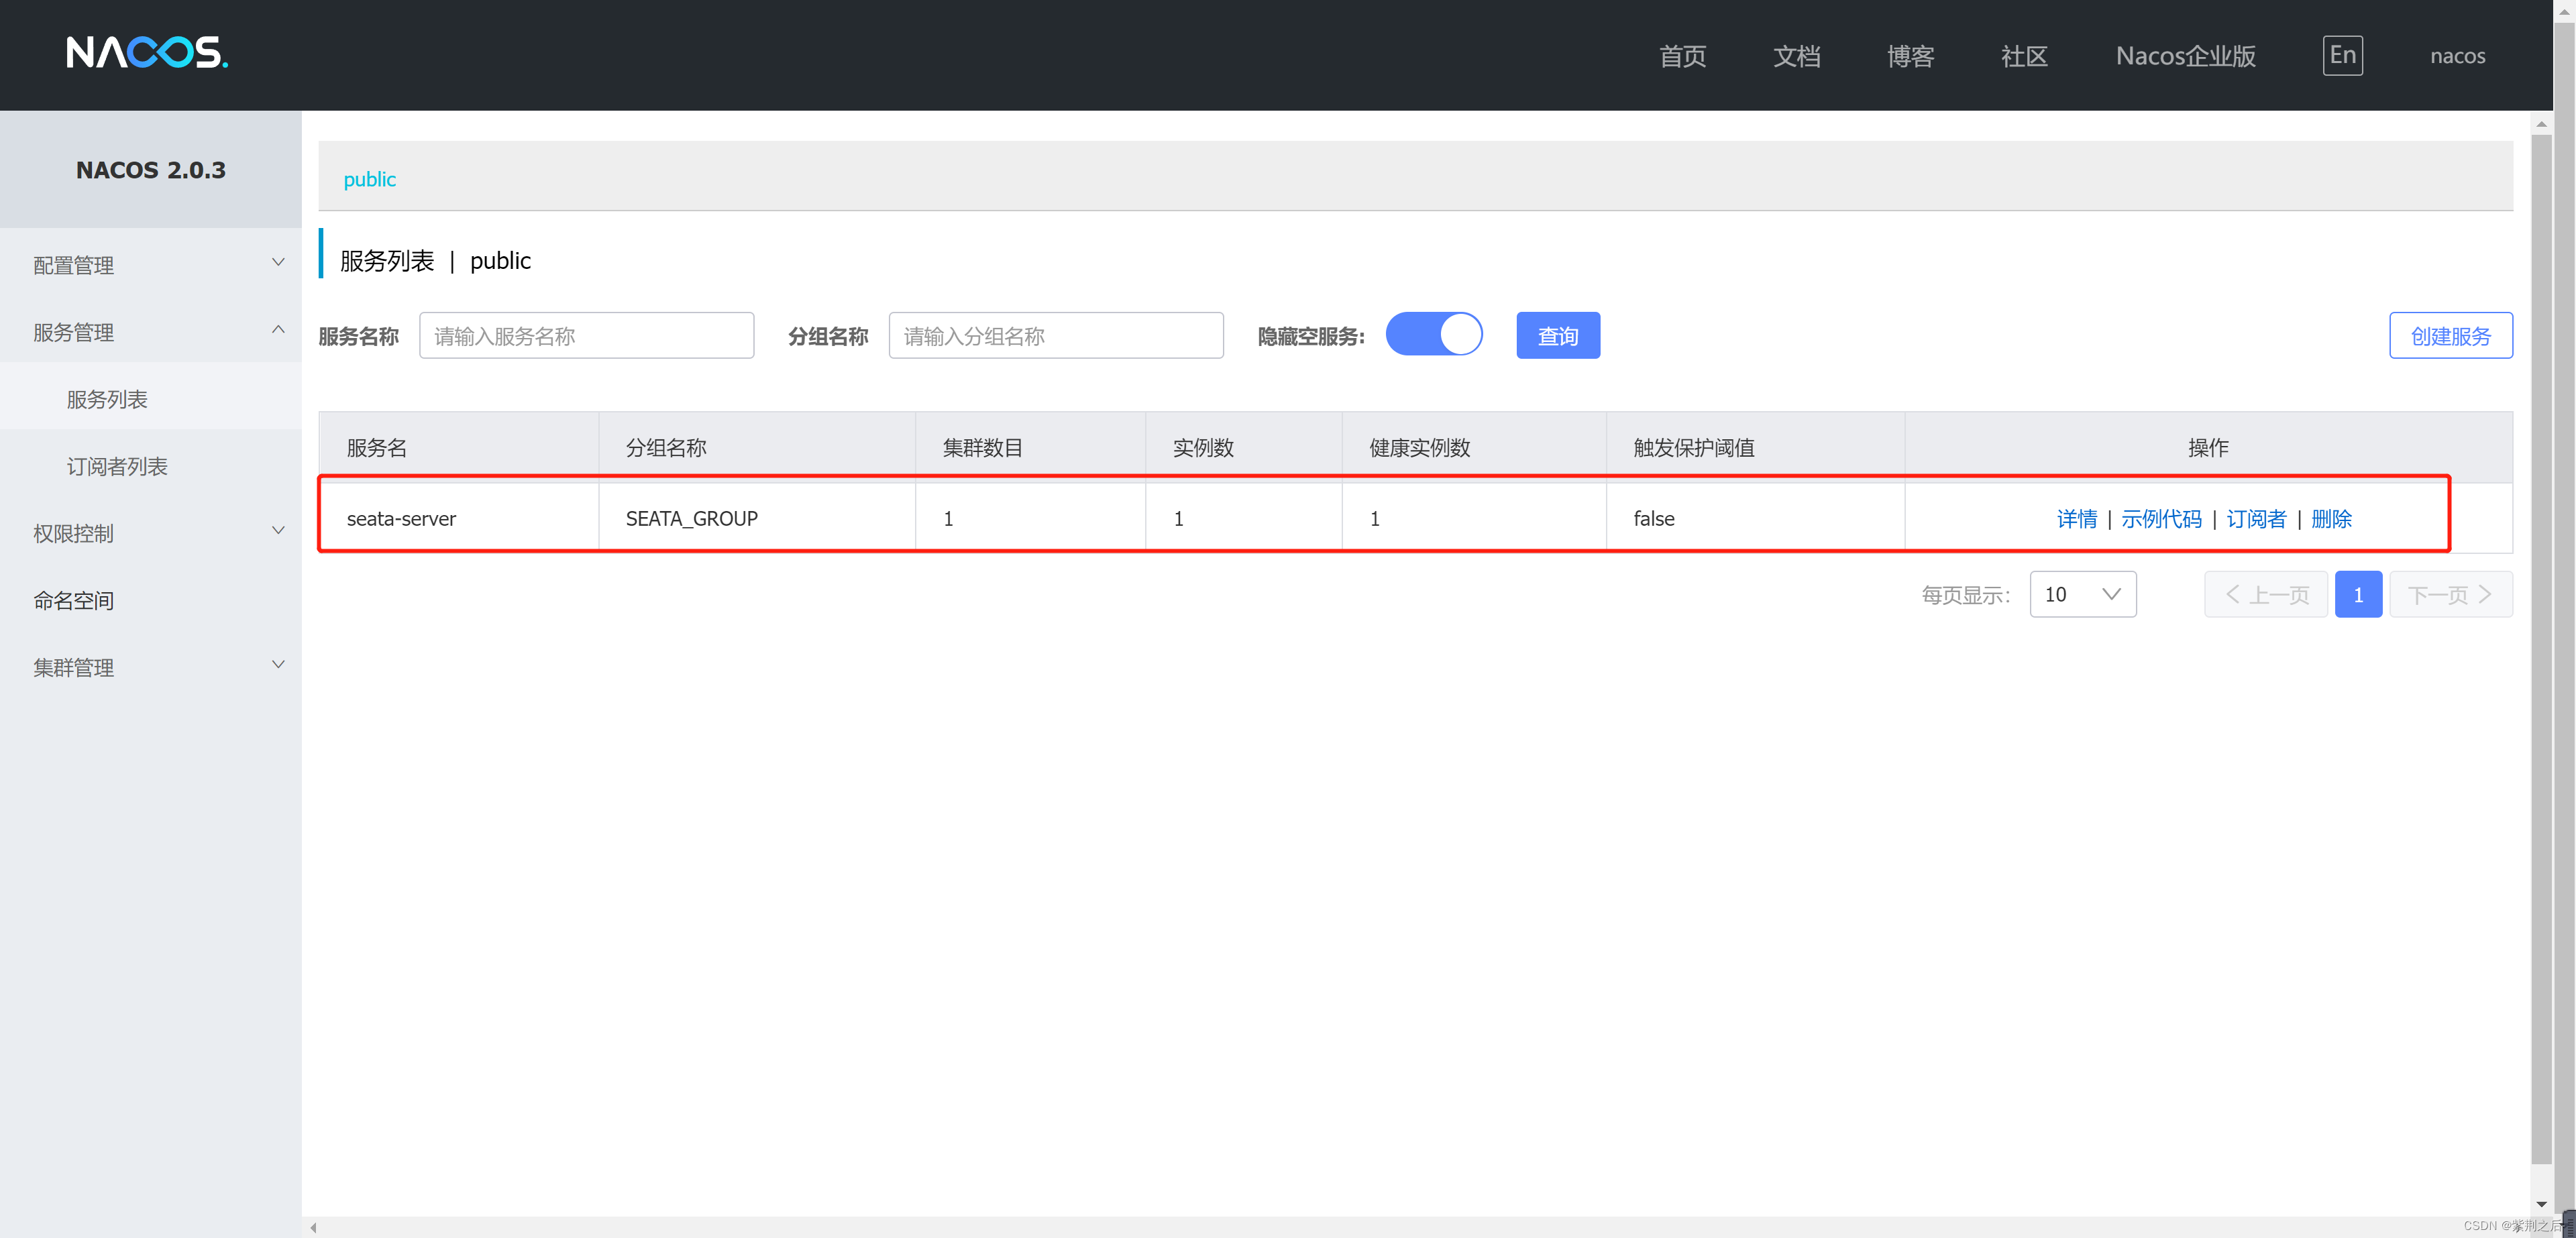Expand the 配置管理 sidebar menu
This screenshot has height=1238, width=2576.
(x=150, y=265)
